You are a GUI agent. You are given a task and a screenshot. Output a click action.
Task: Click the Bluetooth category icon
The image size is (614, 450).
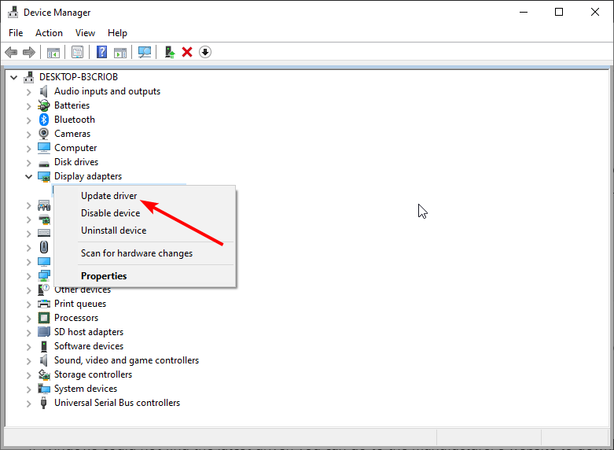click(x=44, y=120)
